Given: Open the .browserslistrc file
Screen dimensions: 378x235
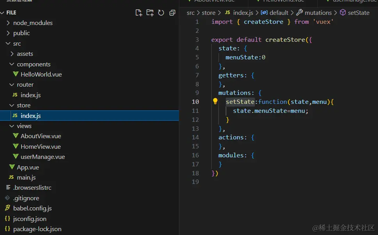Looking at the screenshot, I should pos(32,188).
